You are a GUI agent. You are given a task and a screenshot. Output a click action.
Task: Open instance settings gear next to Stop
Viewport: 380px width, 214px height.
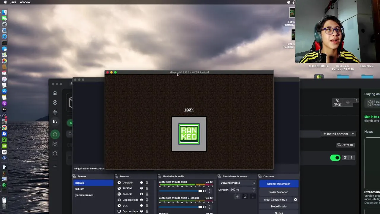348,102
